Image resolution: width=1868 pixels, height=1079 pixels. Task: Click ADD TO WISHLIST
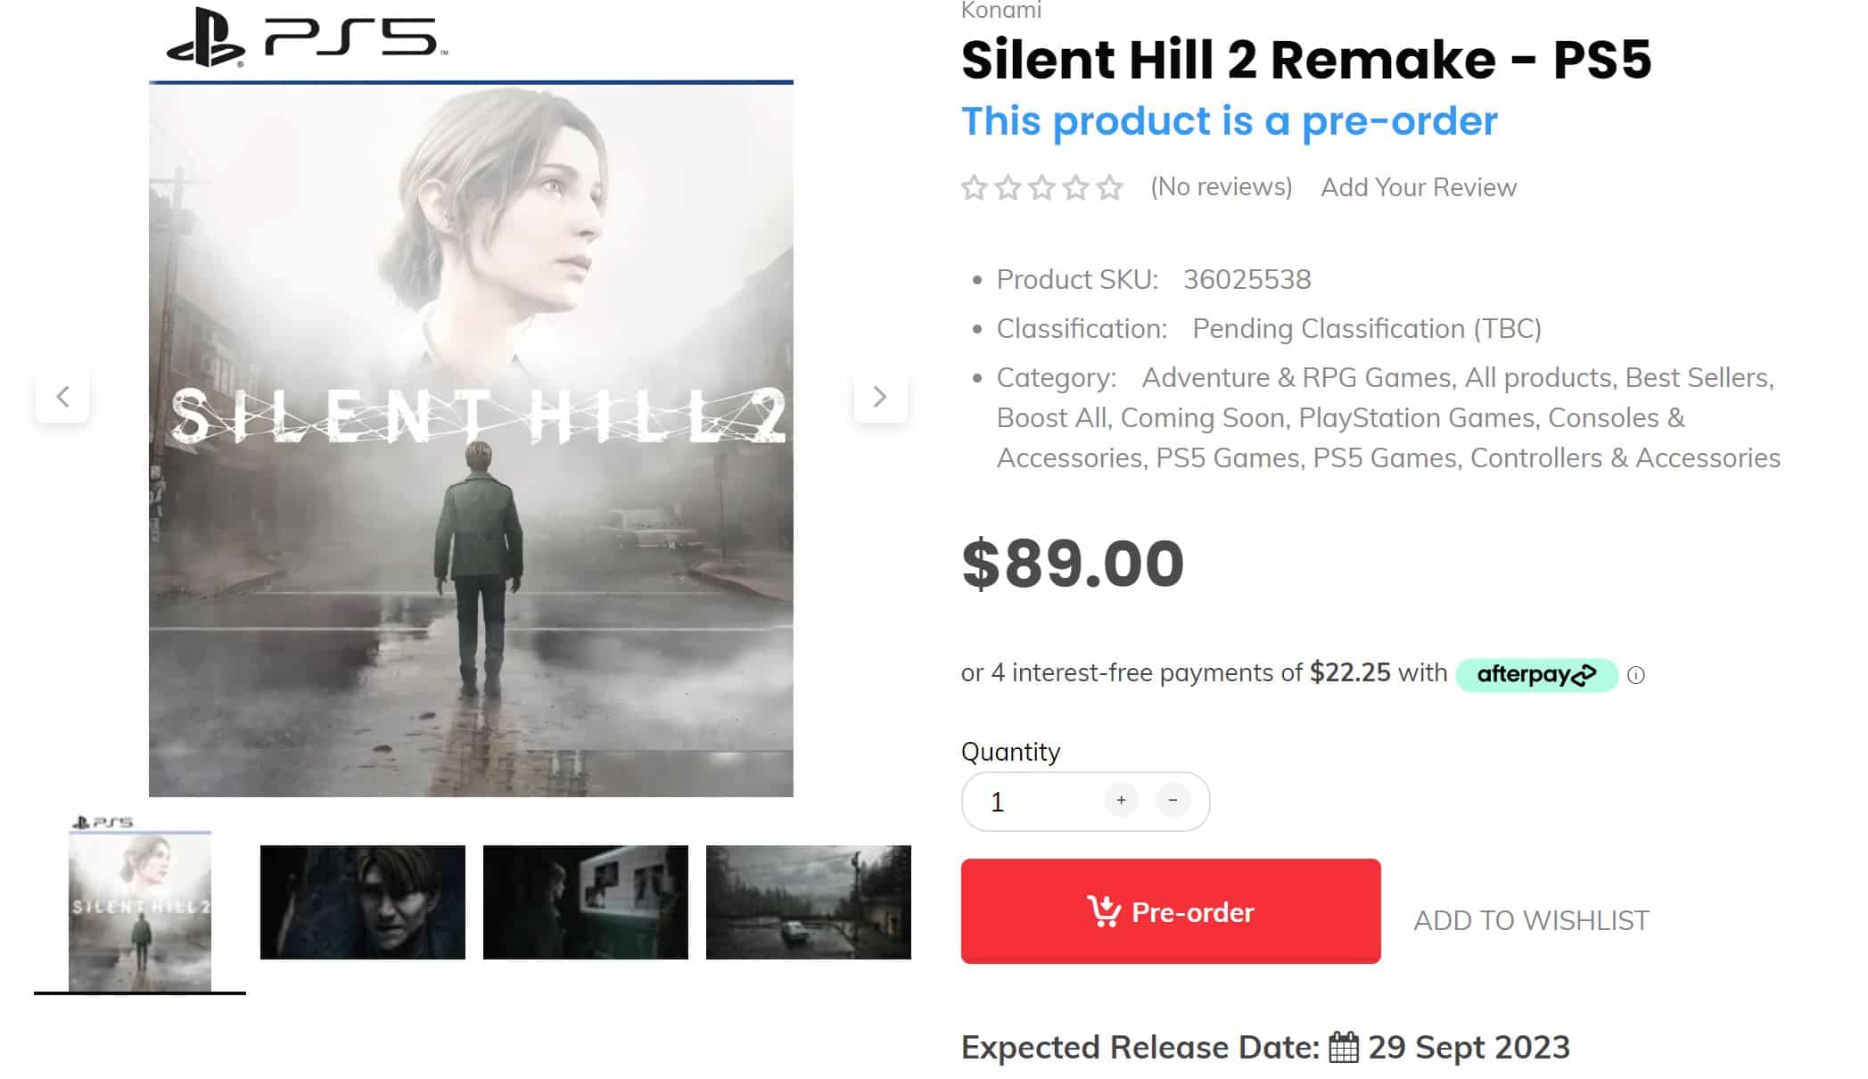coord(1530,919)
